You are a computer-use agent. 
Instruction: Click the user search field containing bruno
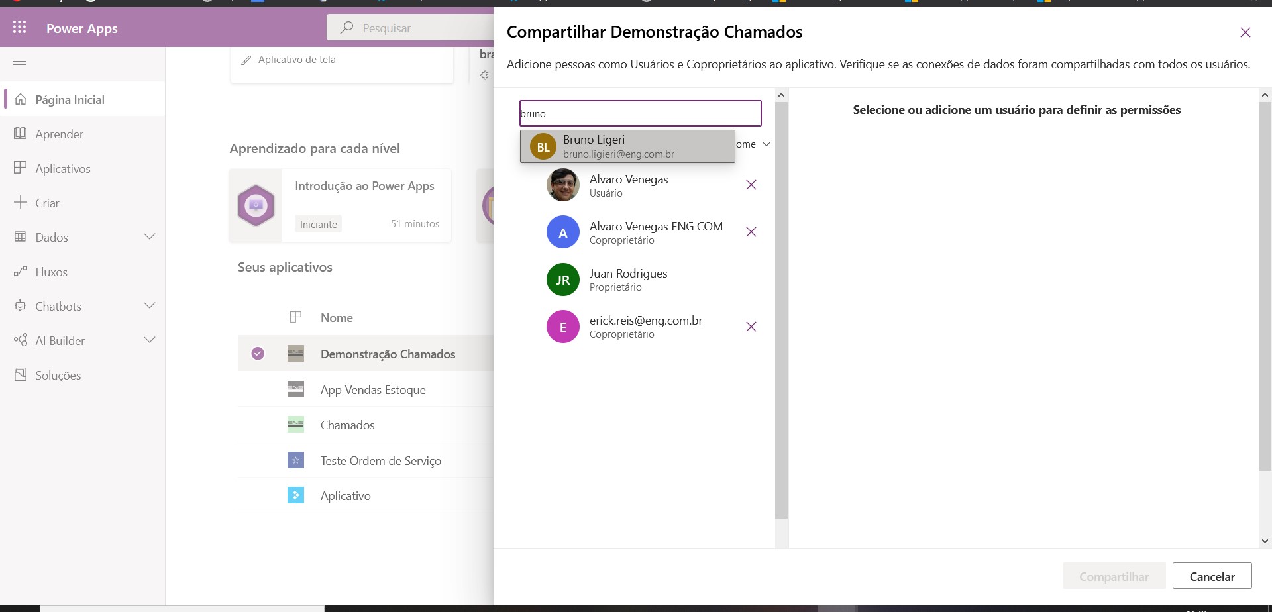click(x=641, y=113)
